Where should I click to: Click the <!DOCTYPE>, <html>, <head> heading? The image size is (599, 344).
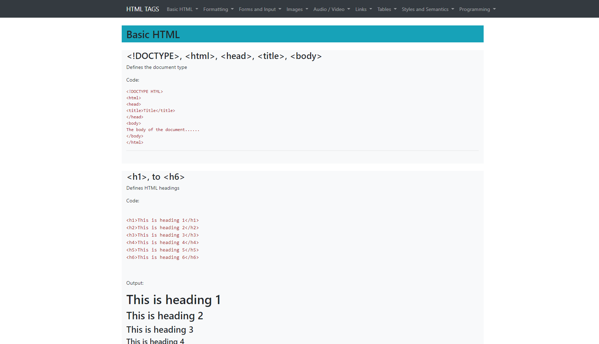[x=224, y=56]
